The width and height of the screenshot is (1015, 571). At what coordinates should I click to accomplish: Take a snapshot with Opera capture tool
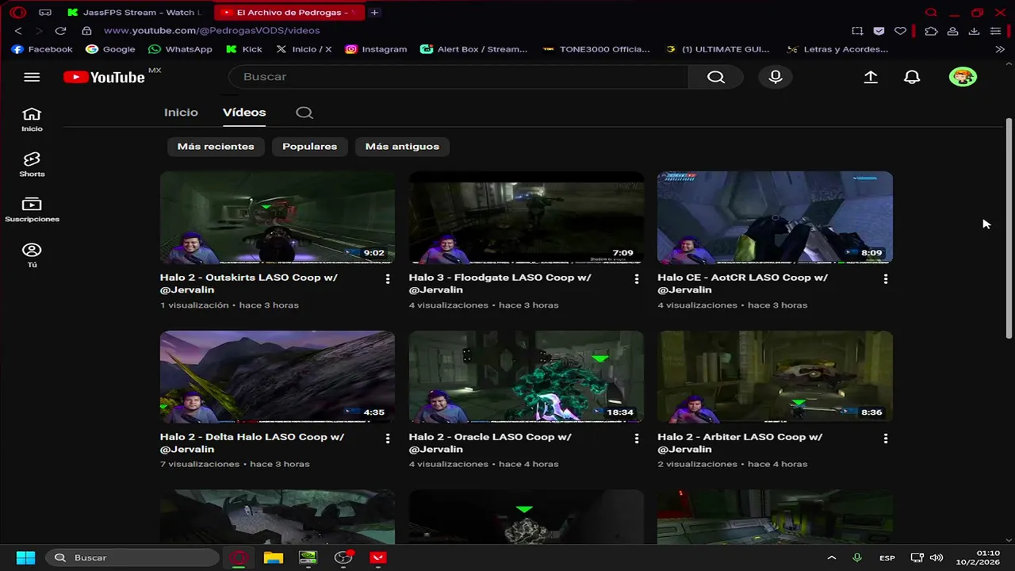click(x=857, y=31)
